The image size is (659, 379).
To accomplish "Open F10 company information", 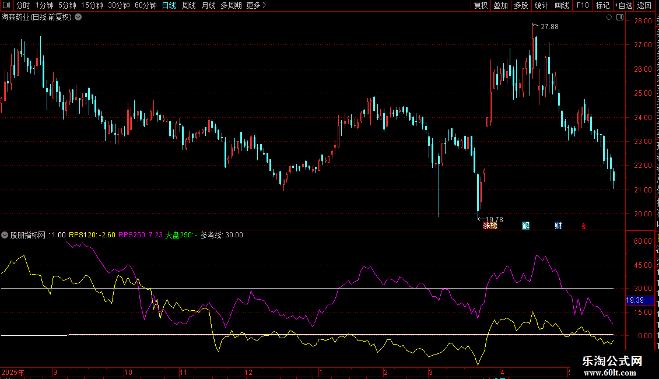I will [x=583, y=5].
